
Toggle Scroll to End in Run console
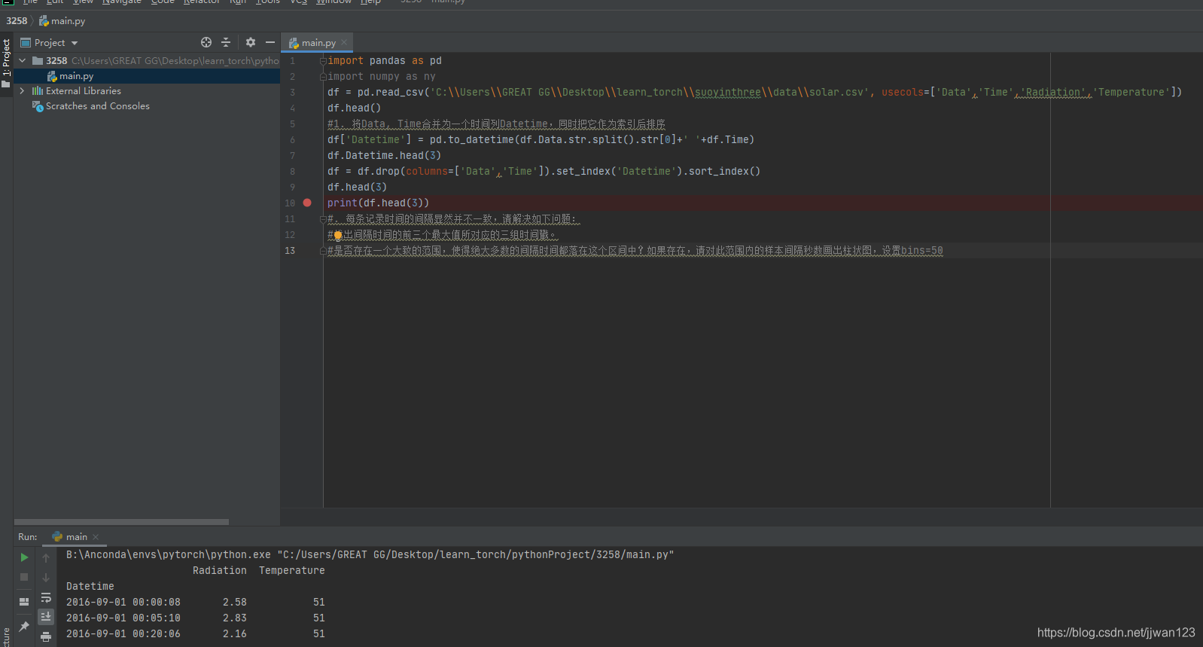[46, 616]
